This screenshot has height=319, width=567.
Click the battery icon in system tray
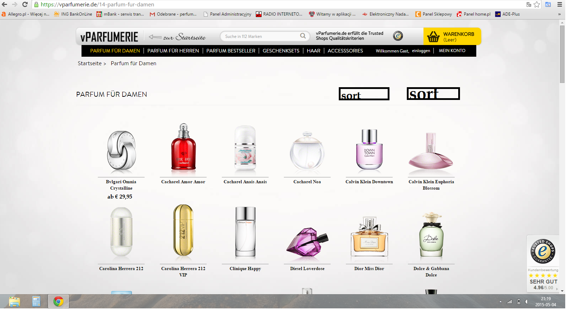tap(519, 302)
